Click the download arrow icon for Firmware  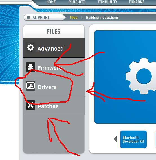point(30,66)
